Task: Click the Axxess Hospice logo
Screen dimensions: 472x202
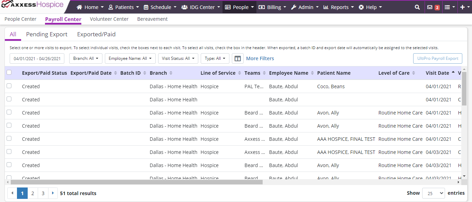Action: pyautogui.click(x=32, y=6)
